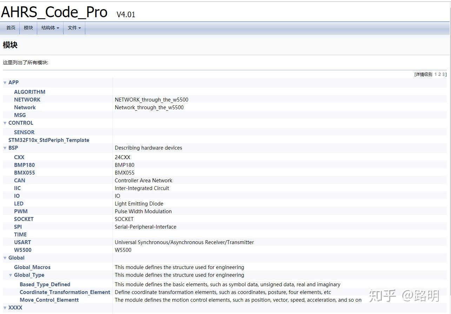Set detail level to 1
The width and height of the screenshot is (451, 314).
point(436,74)
